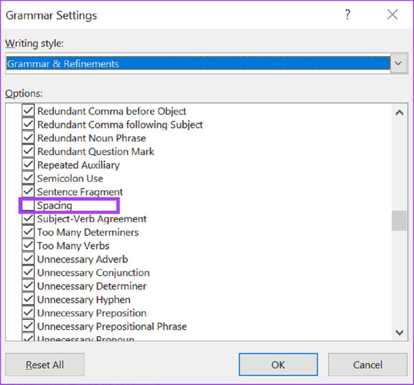Enable the Spacing checkbox

coord(28,206)
